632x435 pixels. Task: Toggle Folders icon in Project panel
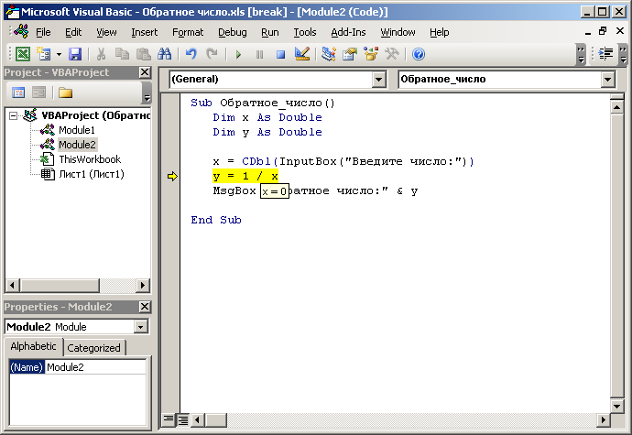(x=65, y=92)
